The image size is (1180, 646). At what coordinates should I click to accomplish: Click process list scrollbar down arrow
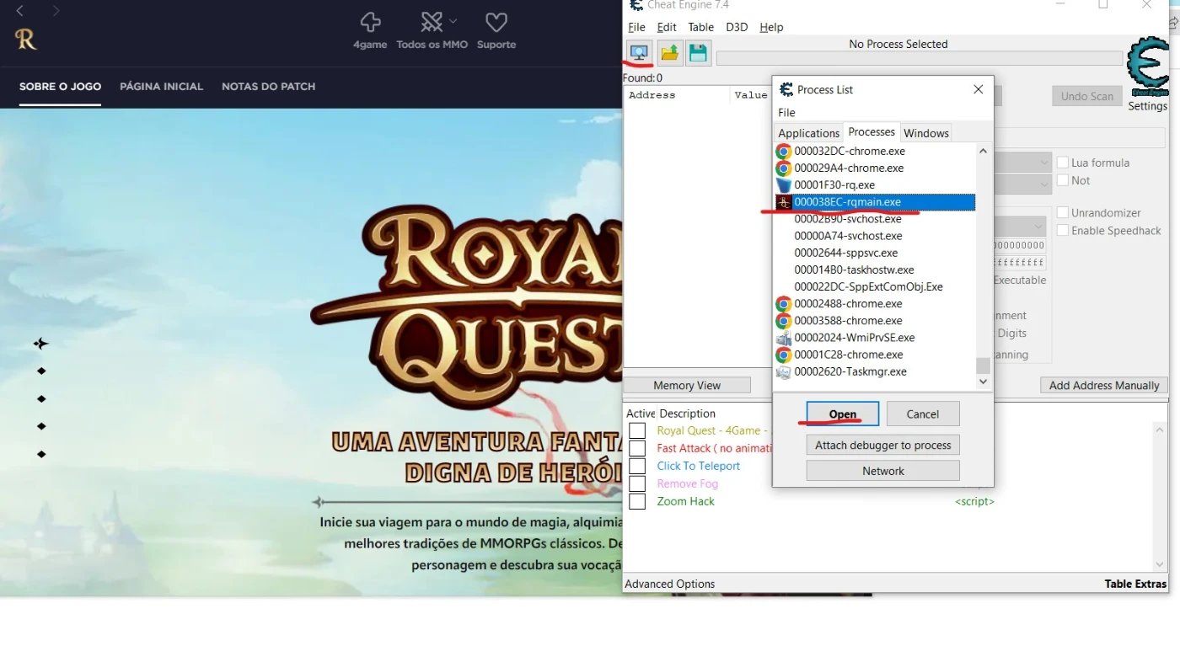pyautogui.click(x=983, y=382)
